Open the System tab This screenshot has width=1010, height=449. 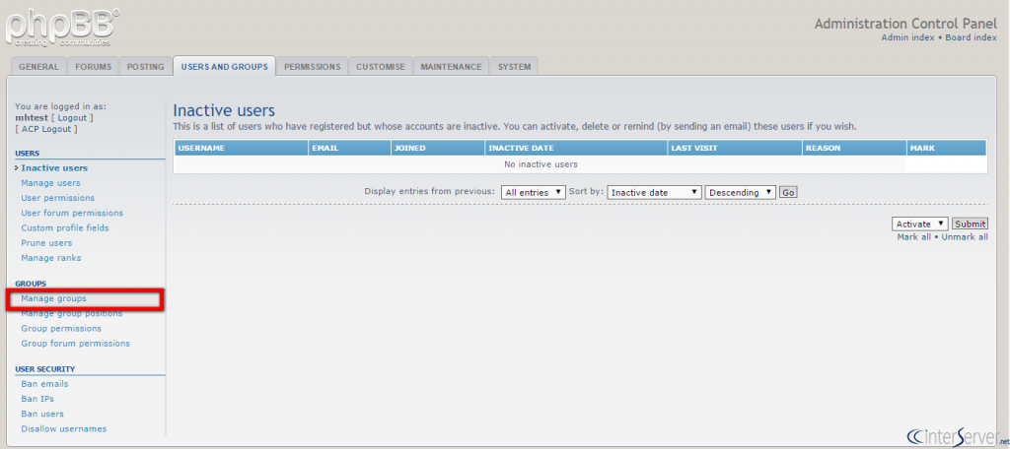pos(514,67)
